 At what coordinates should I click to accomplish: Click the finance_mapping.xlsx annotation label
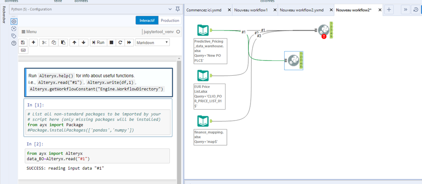210,137
